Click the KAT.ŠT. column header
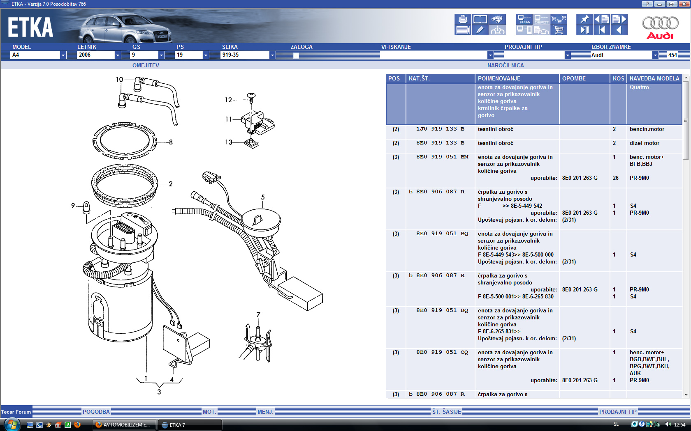The width and height of the screenshot is (691, 431). (x=441, y=78)
